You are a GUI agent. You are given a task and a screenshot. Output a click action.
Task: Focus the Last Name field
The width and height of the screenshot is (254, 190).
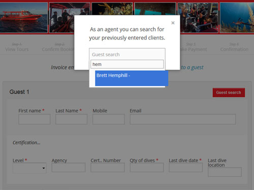click(71, 119)
